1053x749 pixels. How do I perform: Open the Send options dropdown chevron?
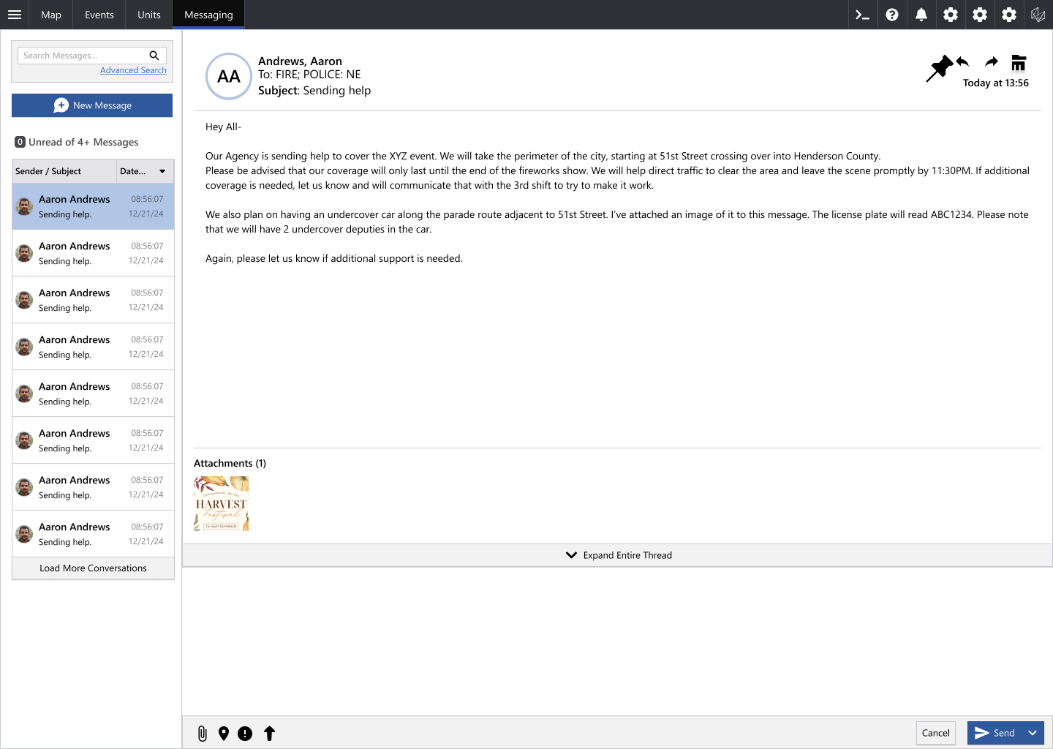(1033, 733)
